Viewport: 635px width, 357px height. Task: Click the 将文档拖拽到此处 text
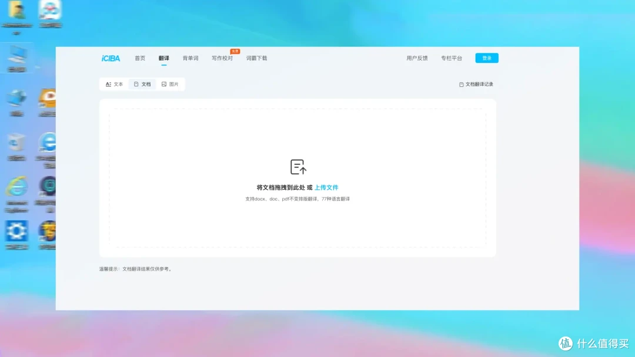[280, 187]
